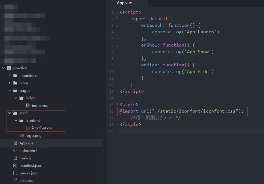The image size is (264, 184).
Task: Select .hbuilderx folder name in tree
Action: click(28, 75)
